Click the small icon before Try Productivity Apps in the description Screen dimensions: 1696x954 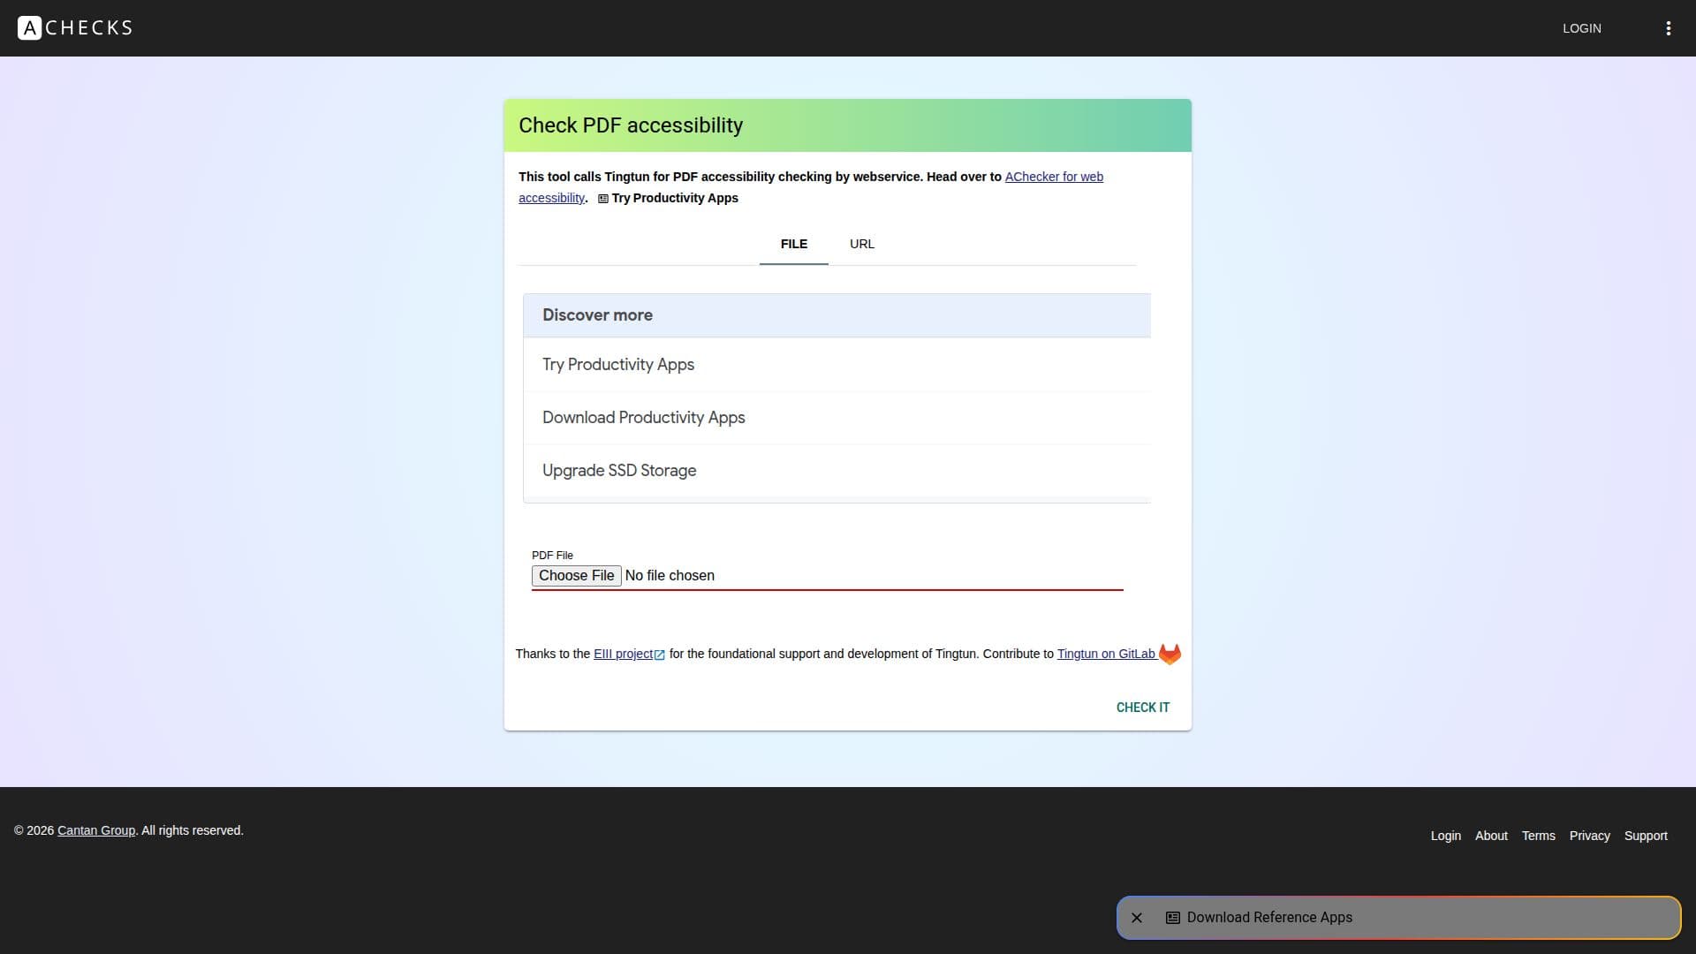(x=603, y=199)
